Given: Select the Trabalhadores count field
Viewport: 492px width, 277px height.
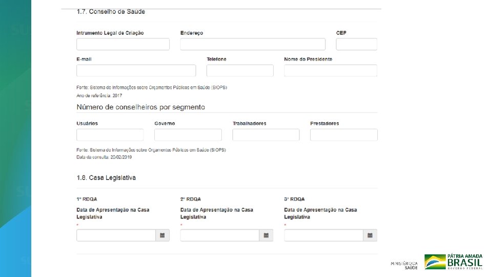Looking at the screenshot, I should click(266, 135).
